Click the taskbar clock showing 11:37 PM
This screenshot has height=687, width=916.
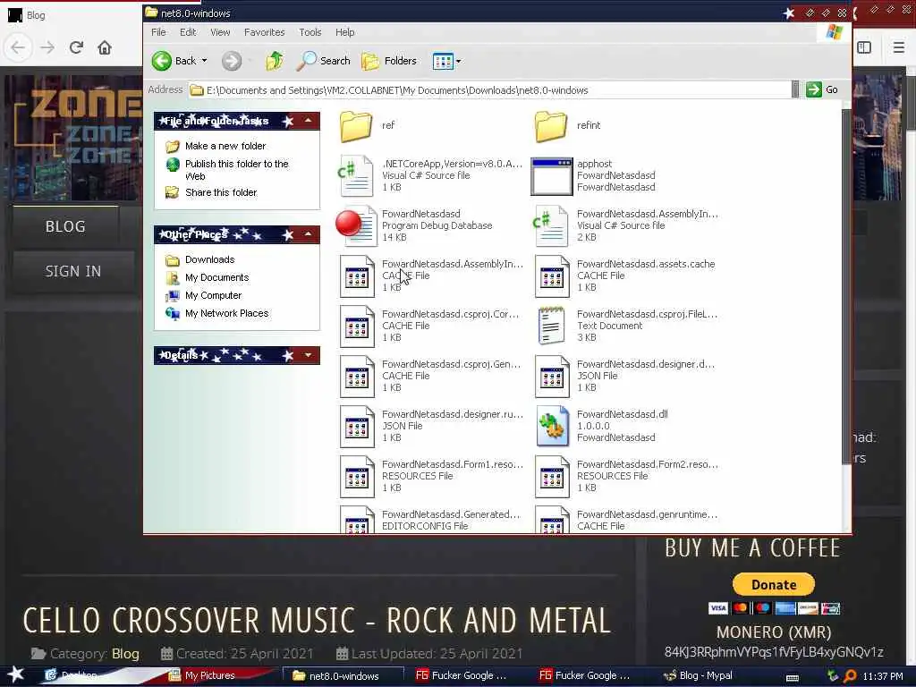(883, 676)
